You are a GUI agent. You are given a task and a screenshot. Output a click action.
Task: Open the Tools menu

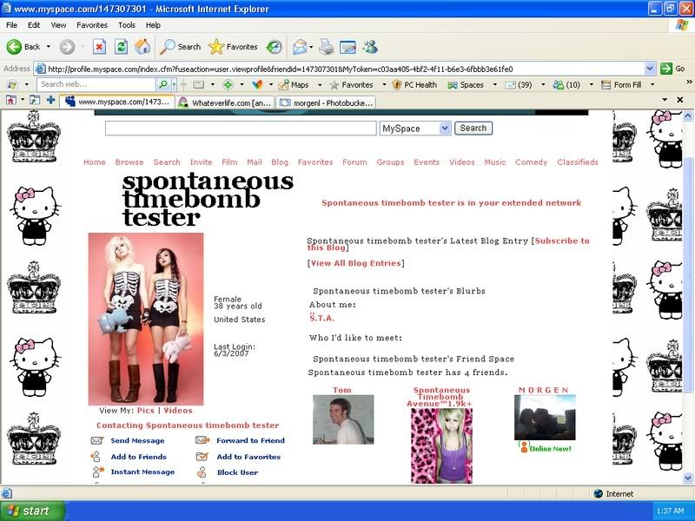(x=127, y=25)
